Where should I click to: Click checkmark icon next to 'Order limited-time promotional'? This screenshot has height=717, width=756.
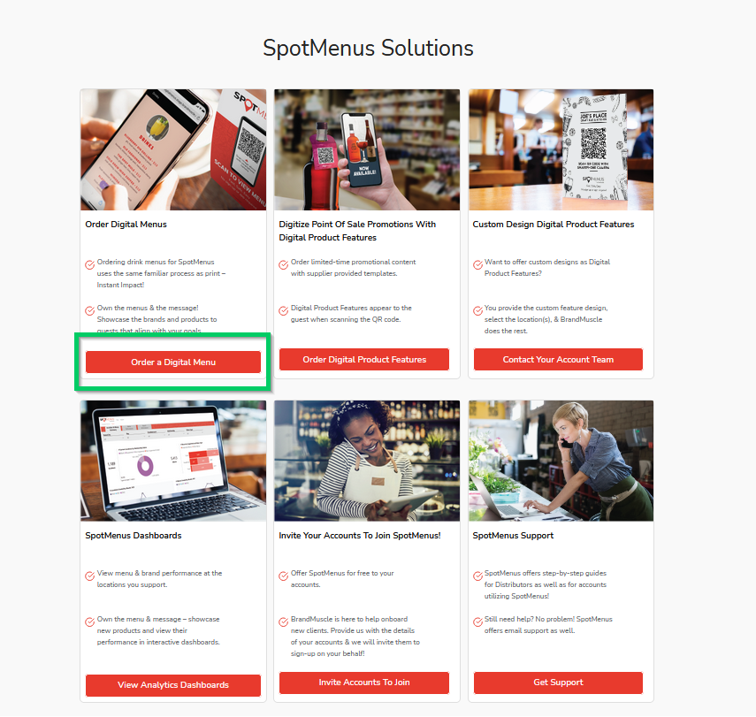(x=284, y=264)
